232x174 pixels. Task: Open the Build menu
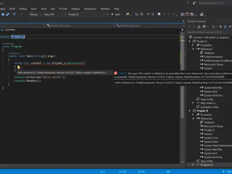click(12, 9)
